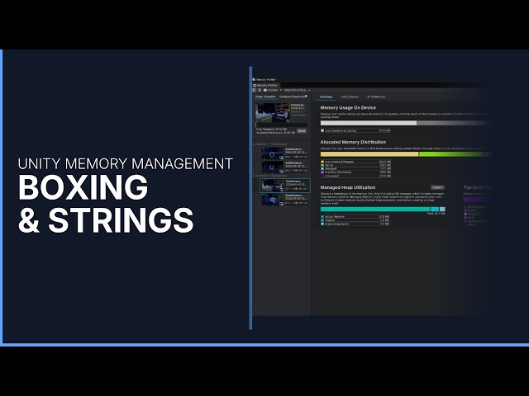The width and height of the screenshot is (529, 396).
Task: Switch to the Unity Objects tab
Action: click(350, 97)
